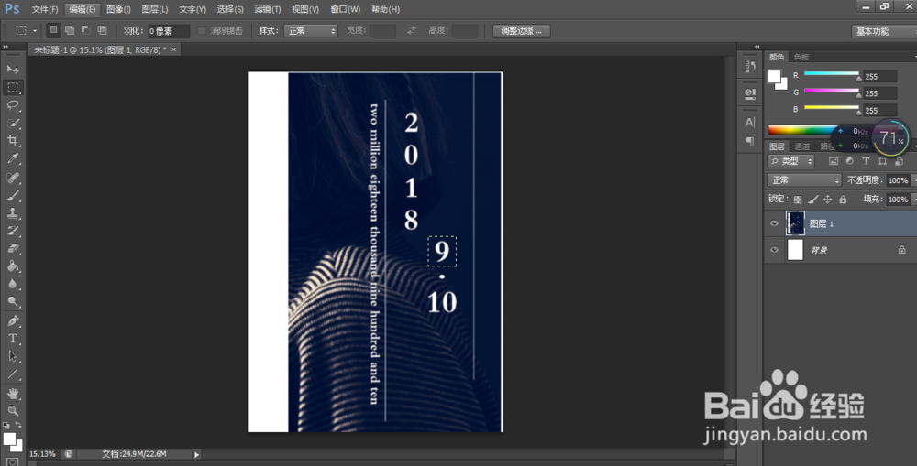Viewport: 917px width, 466px height.
Task: Toggle the 消除锯齿 anti-alias checkbox
Action: pyautogui.click(x=202, y=30)
